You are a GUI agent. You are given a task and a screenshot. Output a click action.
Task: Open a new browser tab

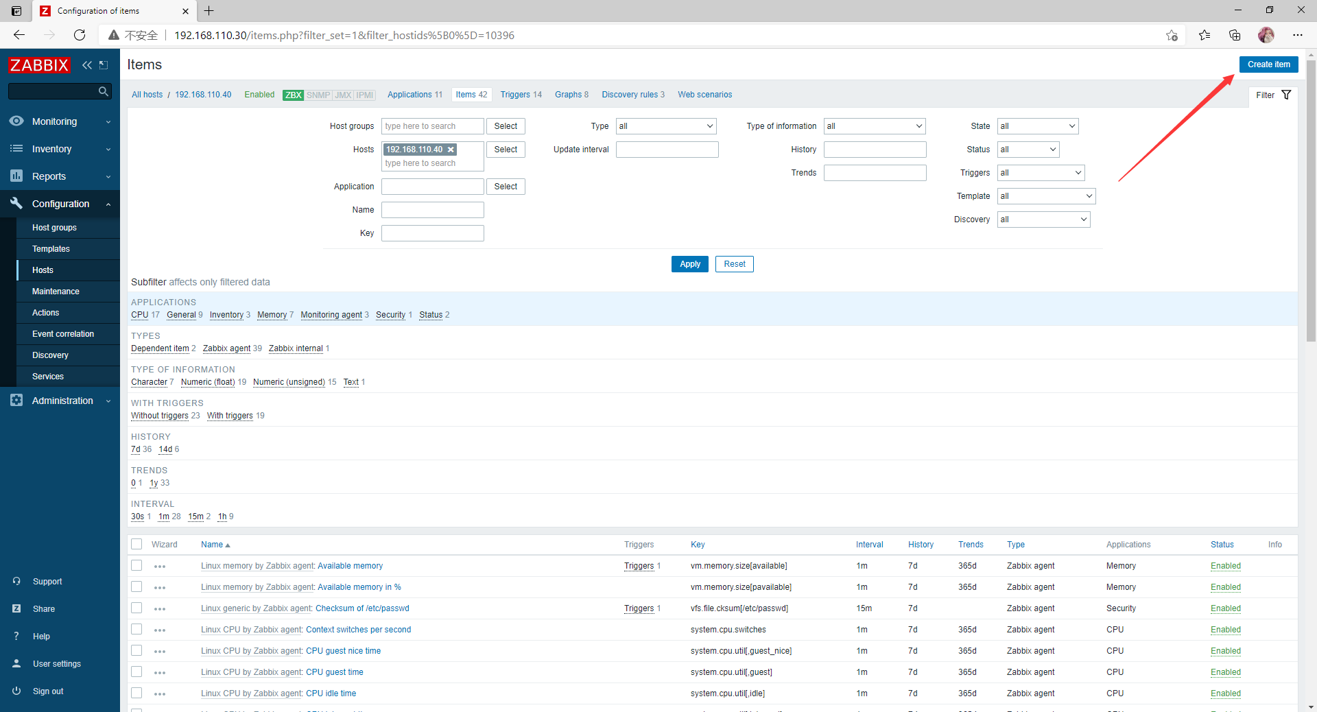209,10
